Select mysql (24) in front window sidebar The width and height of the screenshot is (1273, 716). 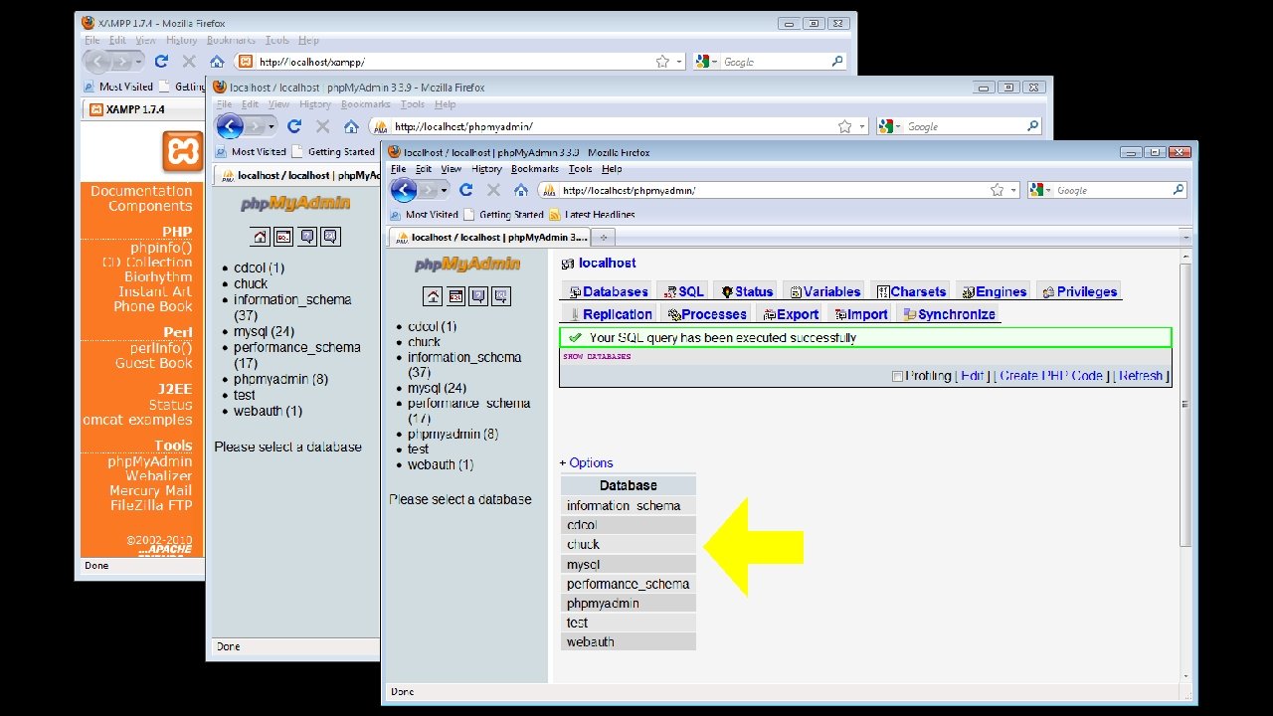pos(437,388)
